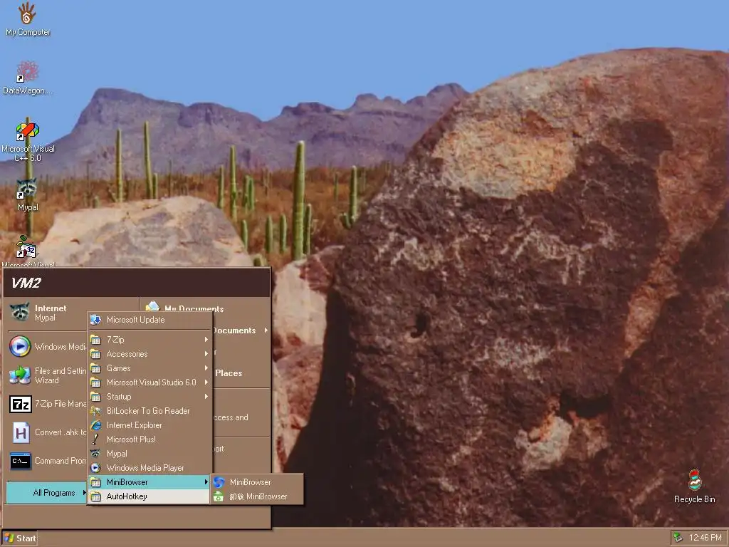Open Microsoft Visual Studio 6.0 group
The image size is (729, 547).
(150, 382)
